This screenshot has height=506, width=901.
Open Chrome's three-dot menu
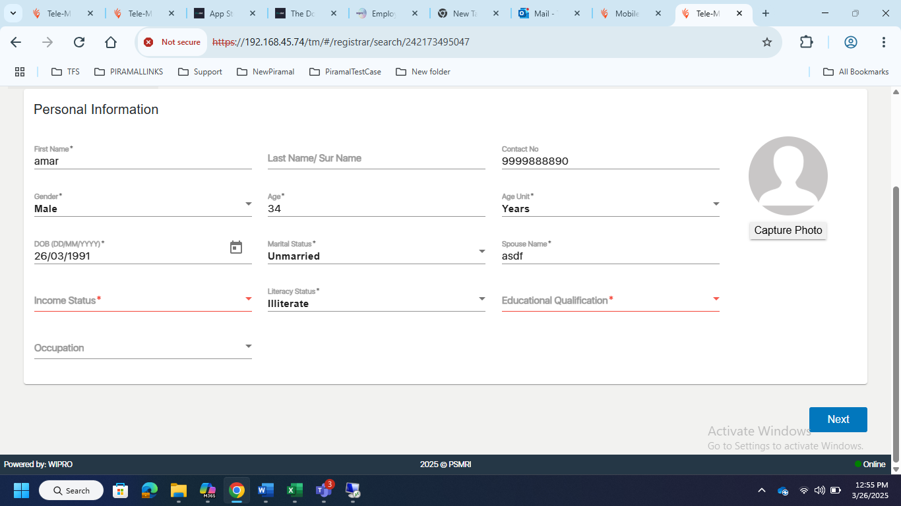point(883,42)
